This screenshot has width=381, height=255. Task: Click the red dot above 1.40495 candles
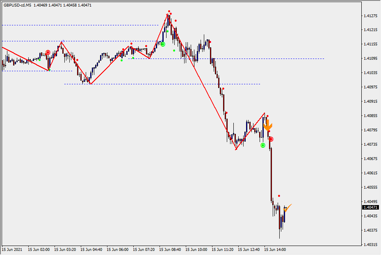[279, 196]
